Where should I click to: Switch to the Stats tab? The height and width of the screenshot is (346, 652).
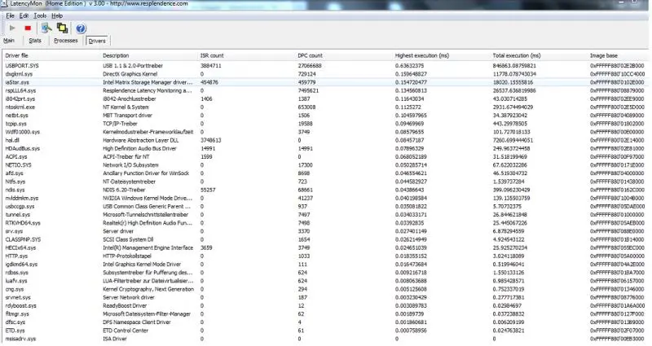pyautogui.click(x=35, y=40)
